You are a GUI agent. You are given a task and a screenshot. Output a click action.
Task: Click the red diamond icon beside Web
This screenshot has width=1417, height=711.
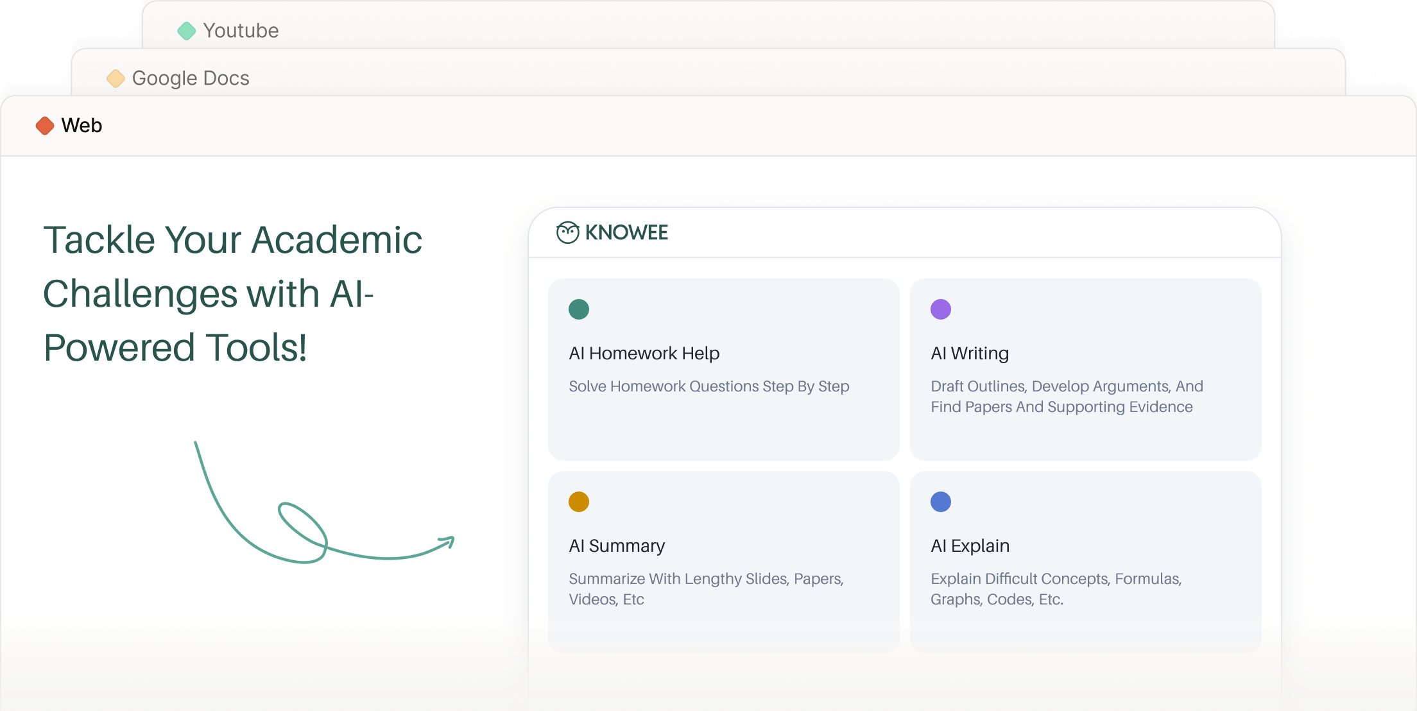[x=45, y=126]
